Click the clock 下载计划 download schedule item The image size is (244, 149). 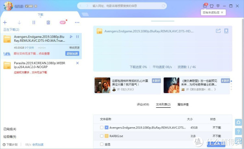pyautogui.click(x=10, y=145)
